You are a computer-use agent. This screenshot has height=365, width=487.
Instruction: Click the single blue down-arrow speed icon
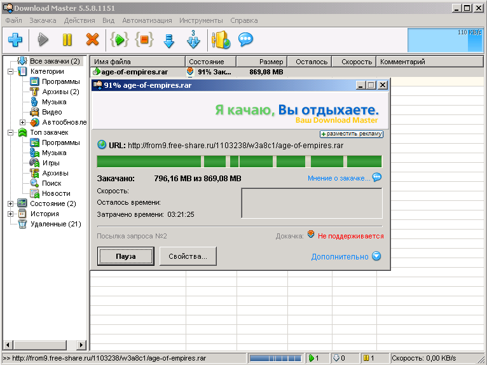(168, 41)
